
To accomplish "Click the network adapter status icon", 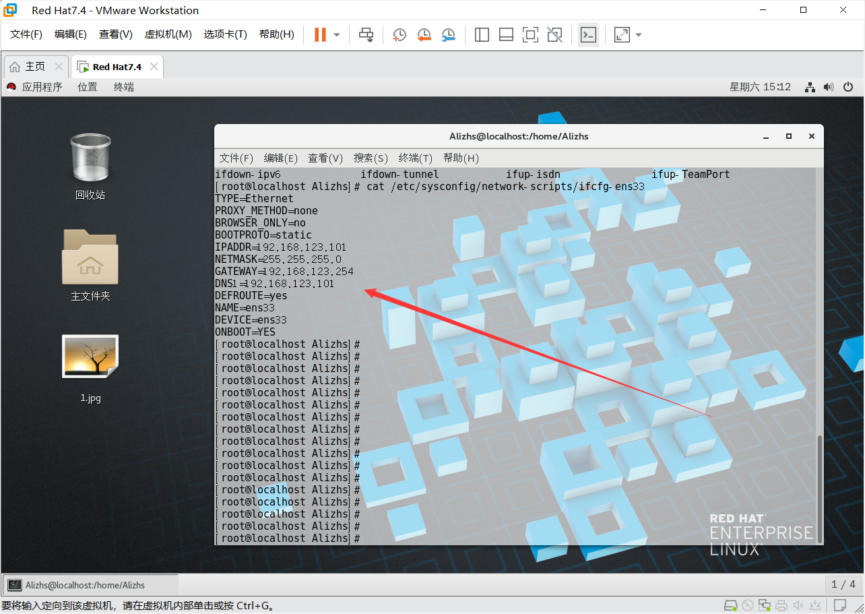I will point(765,605).
